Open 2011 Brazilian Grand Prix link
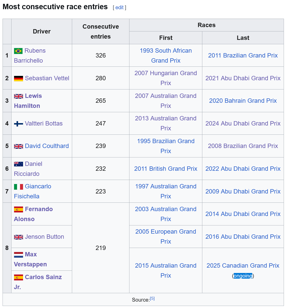This screenshot has height=308, width=287. coord(243,55)
